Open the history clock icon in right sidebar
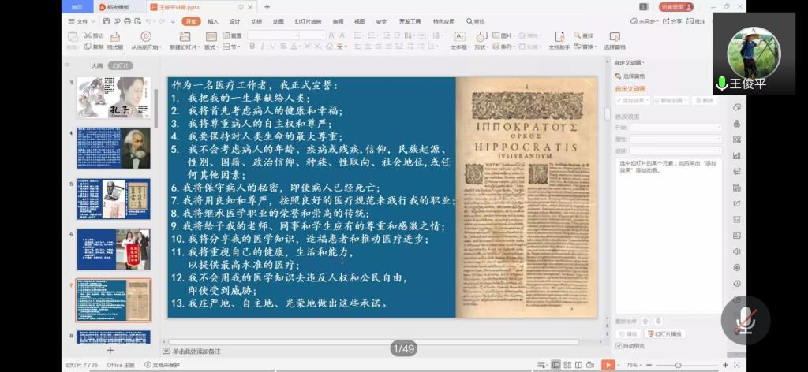808x372 pixels. pyautogui.click(x=736, y=284)
